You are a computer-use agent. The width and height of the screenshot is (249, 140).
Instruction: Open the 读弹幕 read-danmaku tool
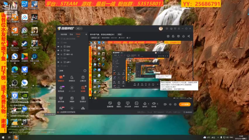click(83, 89)
